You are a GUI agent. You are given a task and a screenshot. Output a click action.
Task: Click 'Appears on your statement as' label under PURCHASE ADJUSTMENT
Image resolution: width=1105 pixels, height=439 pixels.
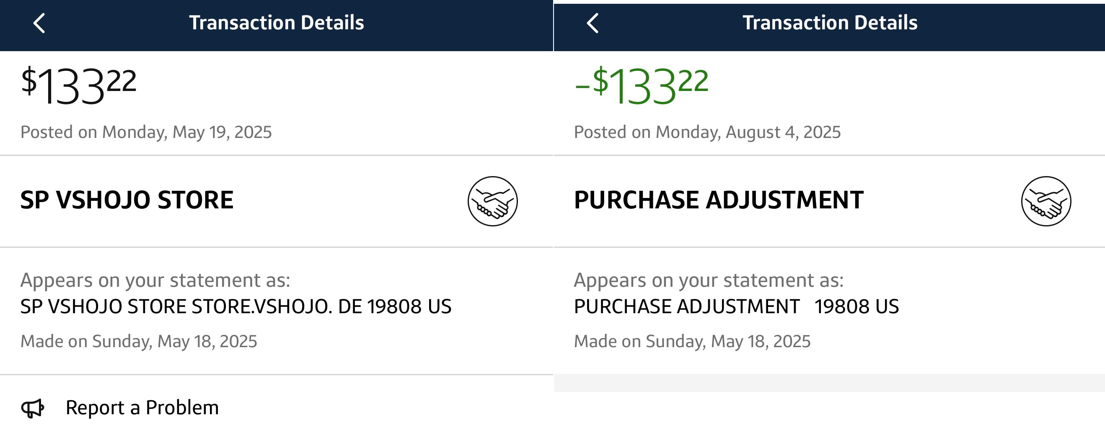709,280
